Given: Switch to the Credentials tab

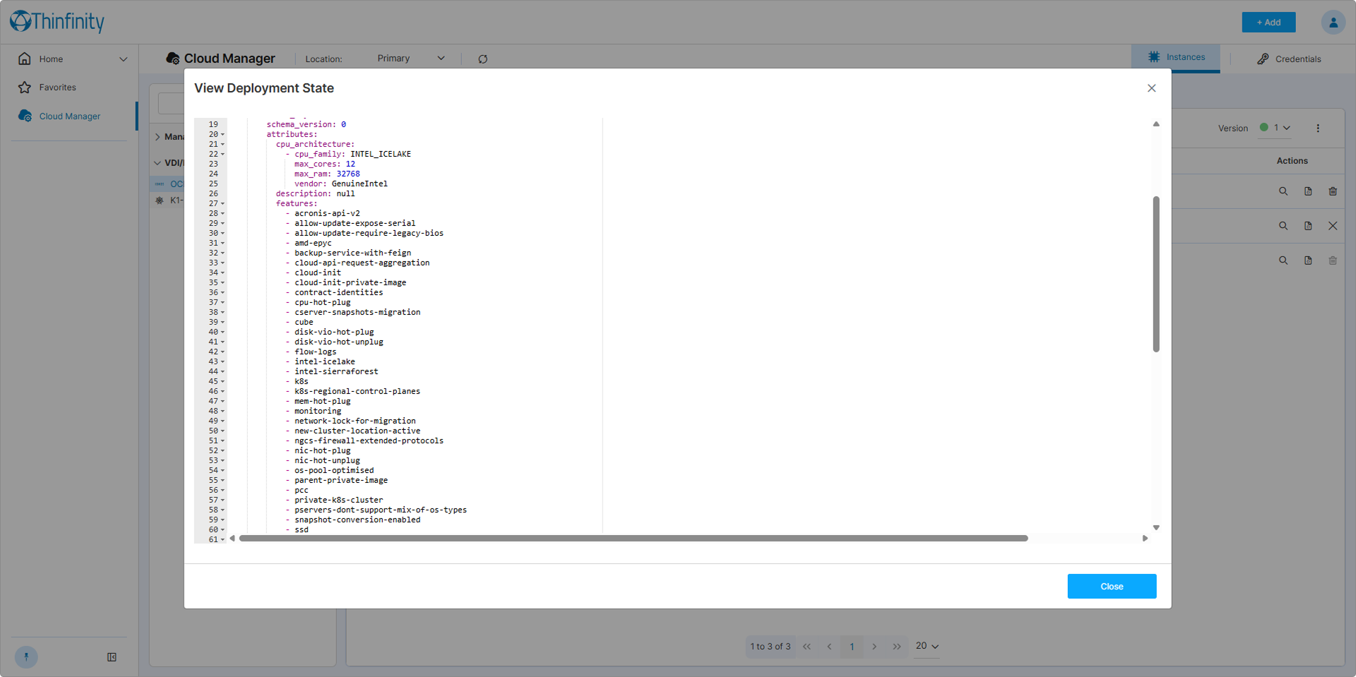Looking at the screenshot, I should tap(1289, 59).
